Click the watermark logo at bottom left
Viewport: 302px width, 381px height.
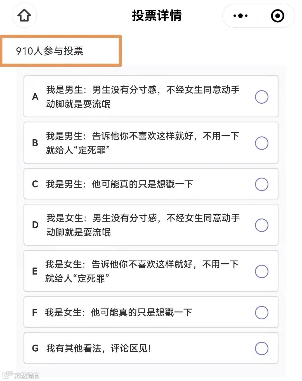[x=21, y=375]
